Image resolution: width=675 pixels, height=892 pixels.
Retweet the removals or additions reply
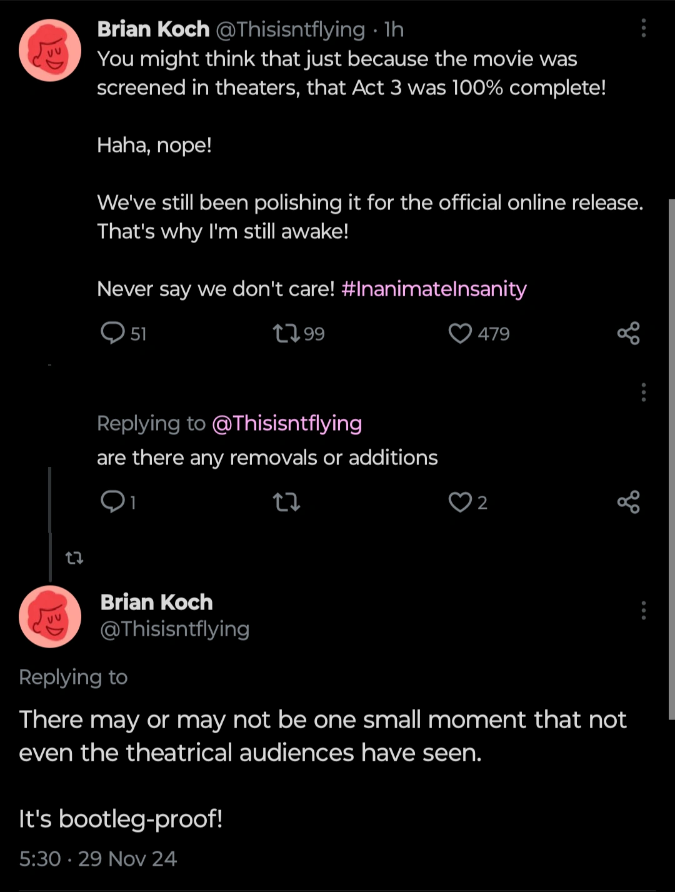(x=287, y=502)
